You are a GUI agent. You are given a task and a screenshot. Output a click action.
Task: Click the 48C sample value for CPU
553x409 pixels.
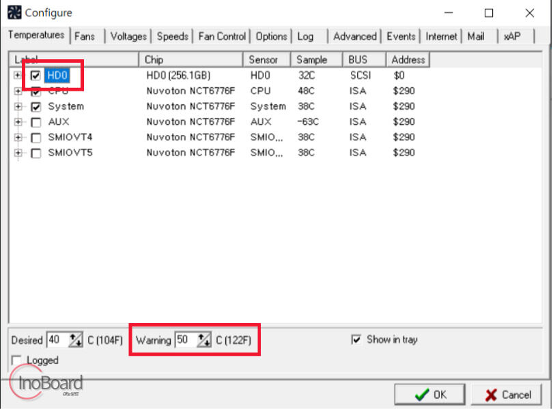tap(306, 91)
